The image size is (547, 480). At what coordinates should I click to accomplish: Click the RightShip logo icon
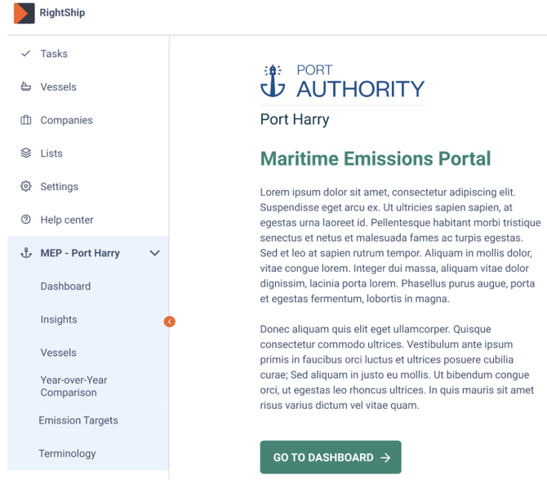click(24, 13)
